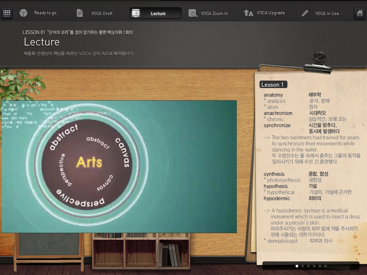Click the VOCA Draft document icon

click(x=80, y=13)
